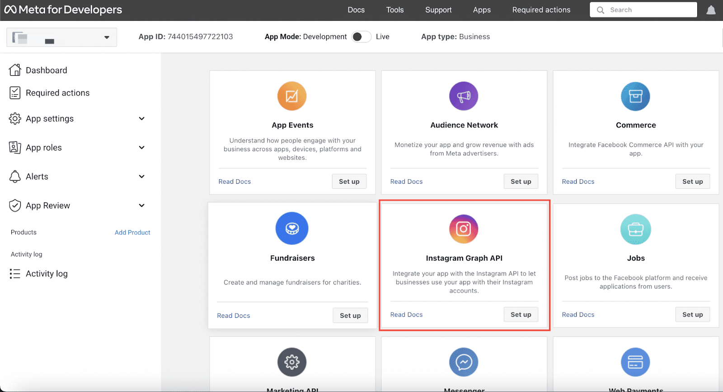This screenshot has height=392, width=723.
Task: Read Docs for Audience Network
Action: pyautogui.click(x=406, y=182)
